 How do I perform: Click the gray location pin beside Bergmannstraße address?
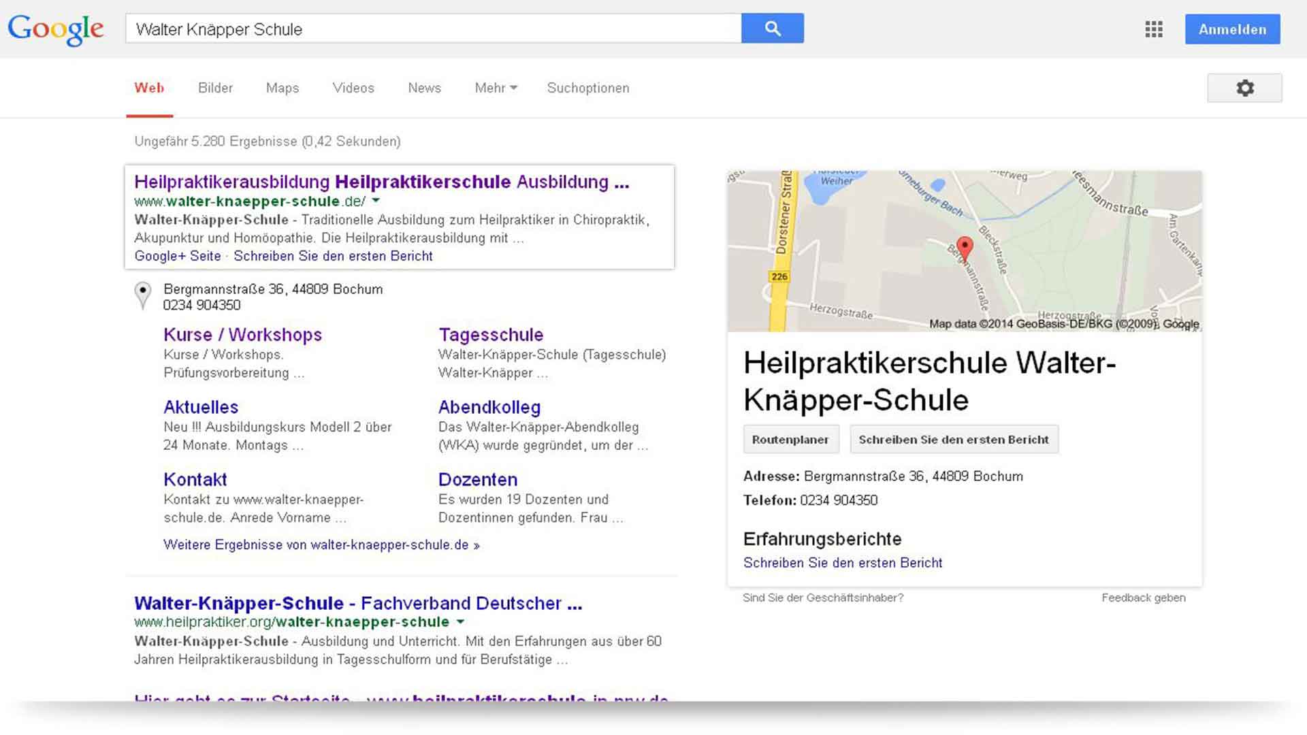coord(142,295)
